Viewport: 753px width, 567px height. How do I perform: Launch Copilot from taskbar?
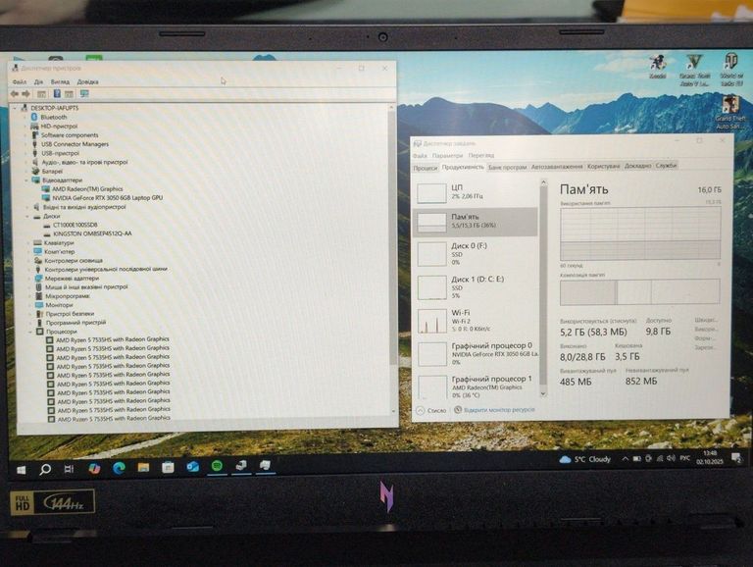pyautogui.click(x=94, y=468)
